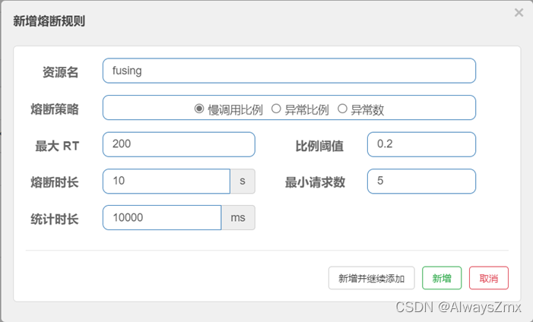This screenshot has width=533, height=322.
Task: Select the 慢调用比例 radio option
Action: tap(199, 109)
